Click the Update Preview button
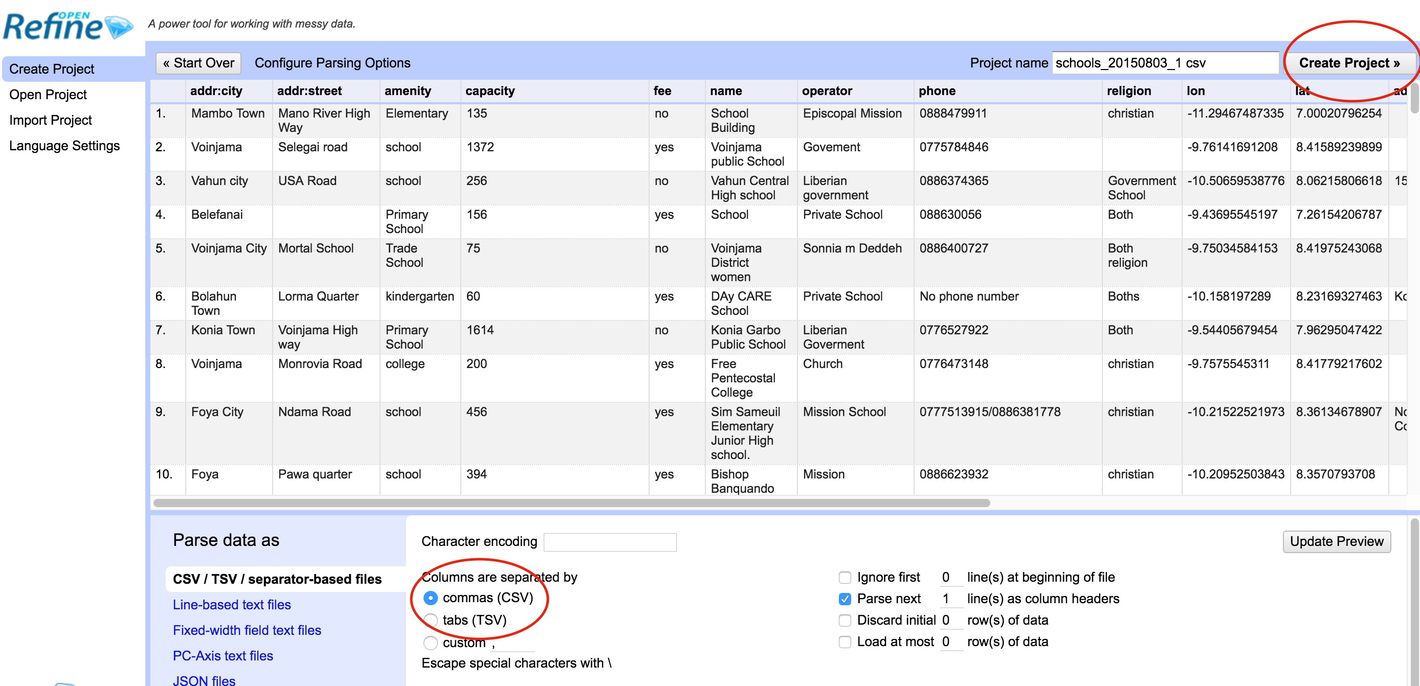Screen dimensions: 1420x686 (1336, 541)
